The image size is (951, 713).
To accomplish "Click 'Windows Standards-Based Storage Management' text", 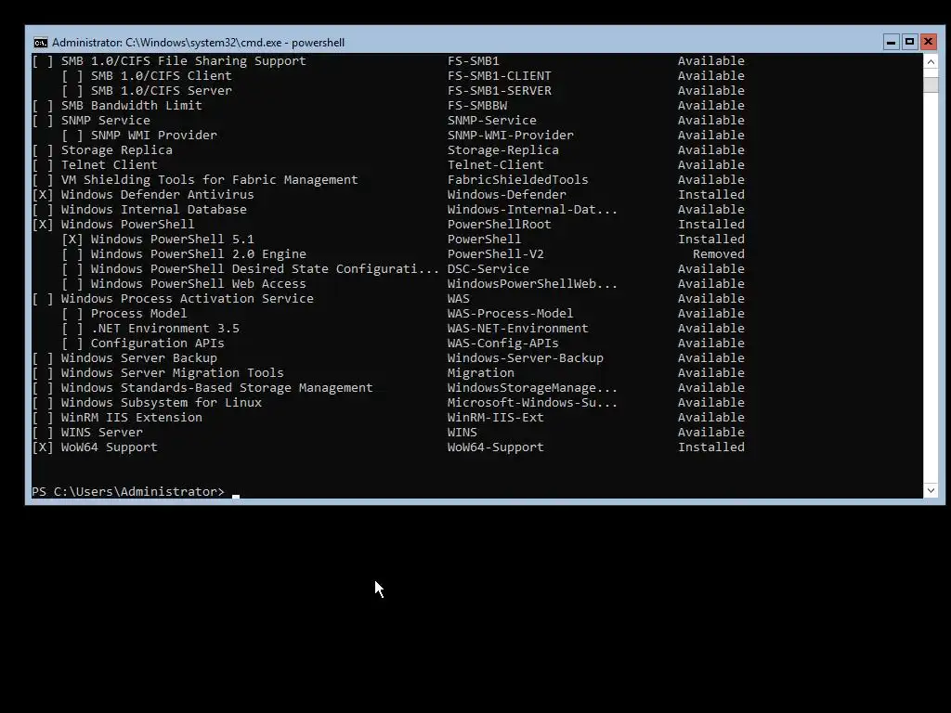I will (217, 387).
